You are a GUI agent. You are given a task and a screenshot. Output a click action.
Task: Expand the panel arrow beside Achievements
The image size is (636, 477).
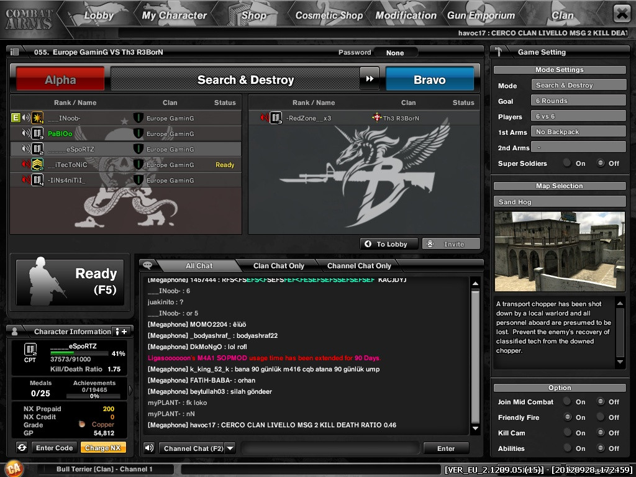point(130,390)
